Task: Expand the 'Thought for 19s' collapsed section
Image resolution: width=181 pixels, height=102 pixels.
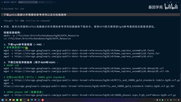Action: tap(27, 21)
